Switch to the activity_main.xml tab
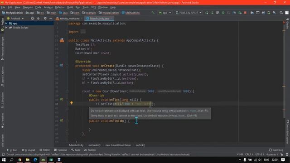This screenshot has height=163, width=290. tap(68, 19)
